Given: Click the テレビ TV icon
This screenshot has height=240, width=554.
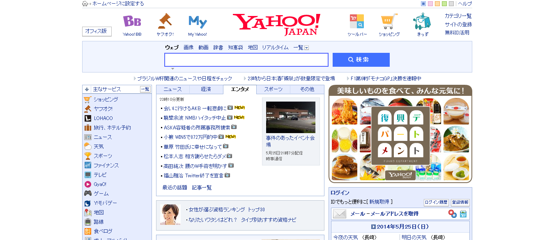Looking at the screenshot, I should point(87,175).
